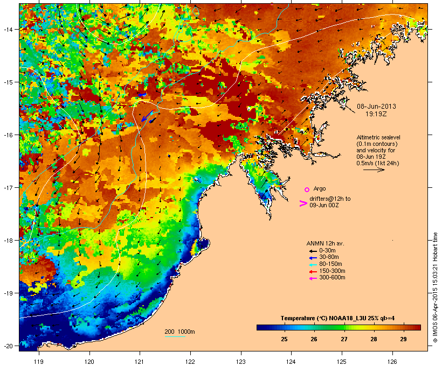Screen dimensions: 442x366
Task: Click the 200 1000m isobath label
Action: coord(179,332)
